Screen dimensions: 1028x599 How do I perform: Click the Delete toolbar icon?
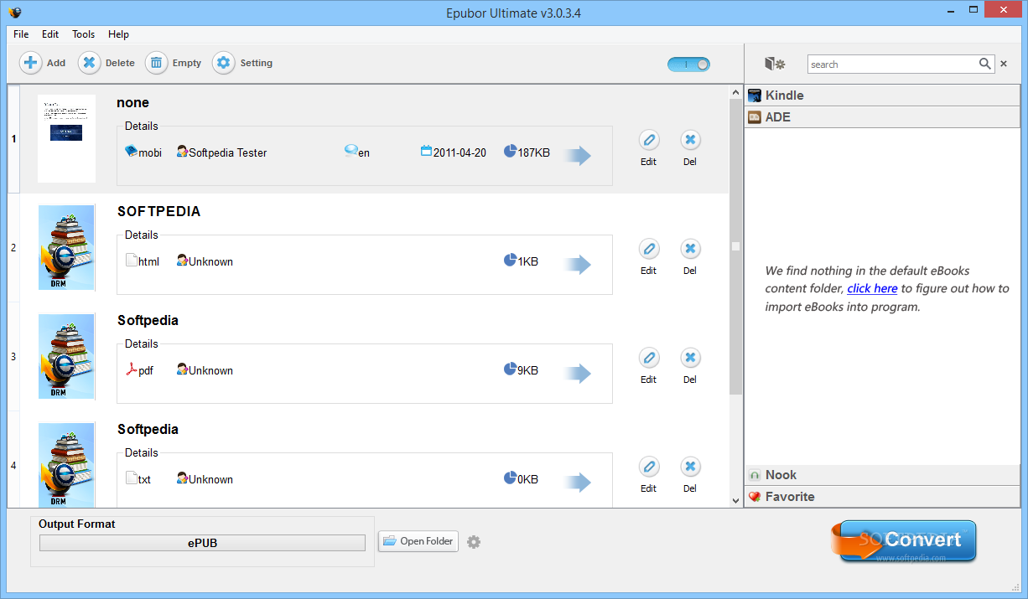click(90, 63)
